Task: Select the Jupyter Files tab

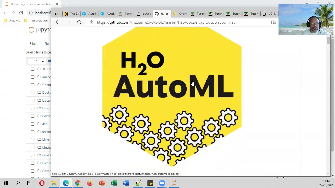Action: [33, 44]
